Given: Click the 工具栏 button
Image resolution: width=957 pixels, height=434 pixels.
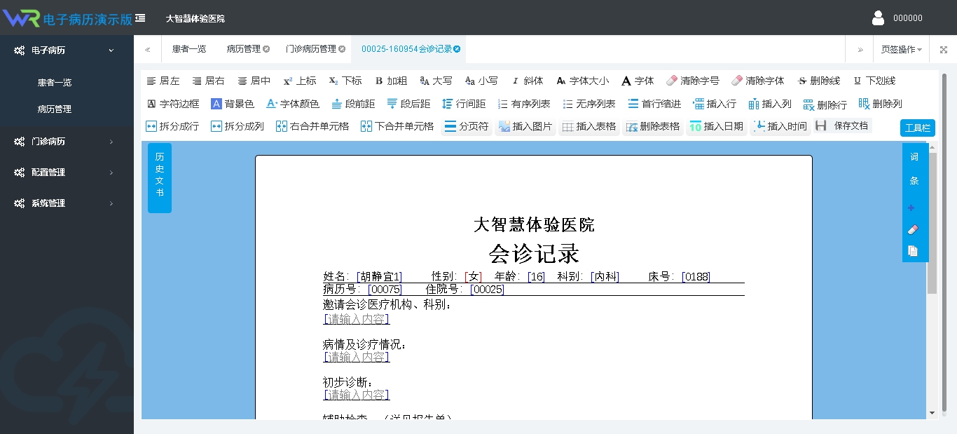Looking at the screenshot, I should (x=917, y=128).
